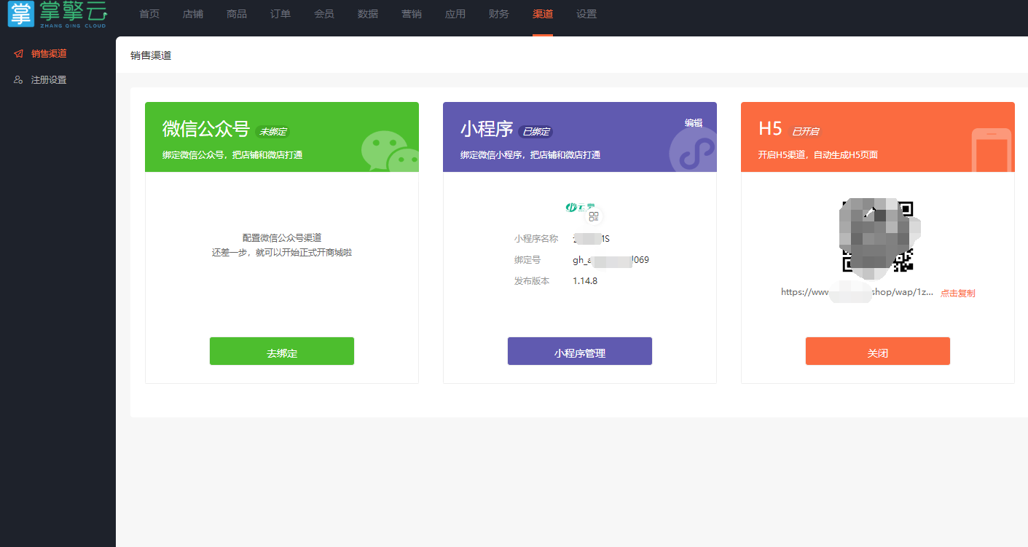Open the 订单 top menu
Screen dimensions: 1028x547
(280, 14)
